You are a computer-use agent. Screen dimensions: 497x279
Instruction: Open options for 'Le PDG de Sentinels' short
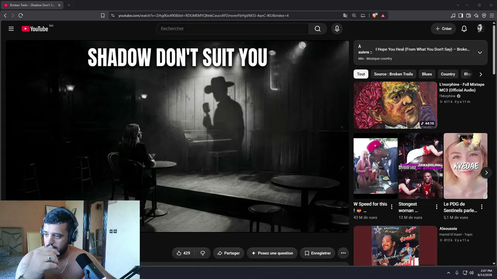481,207
